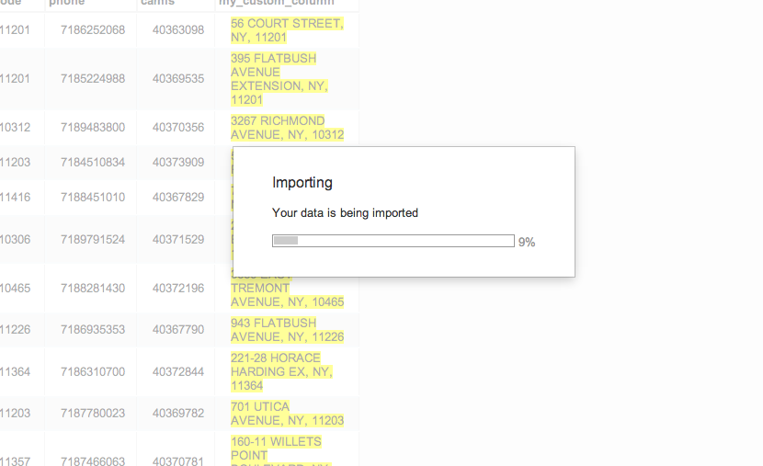
Task: Select the 701 UTICA AVENUE address cell
Action: pyautogui.click(x=287, y=414)
